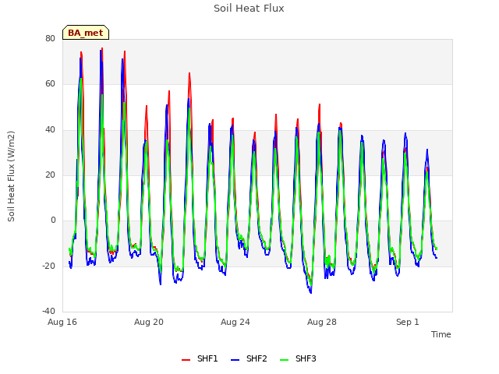Click the Sep 1 x-axis label

click(407, 322)
